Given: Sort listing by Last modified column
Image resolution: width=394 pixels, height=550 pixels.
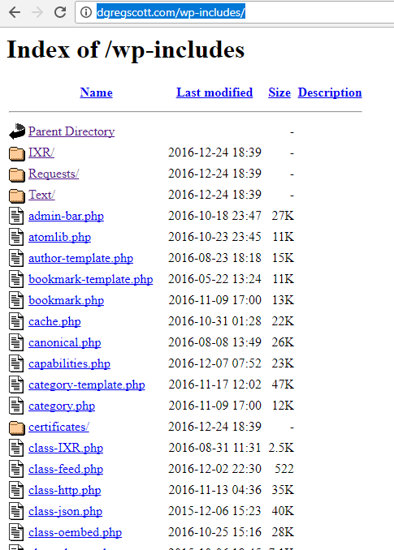Looking at the screenshot, I should click(214, 92).
